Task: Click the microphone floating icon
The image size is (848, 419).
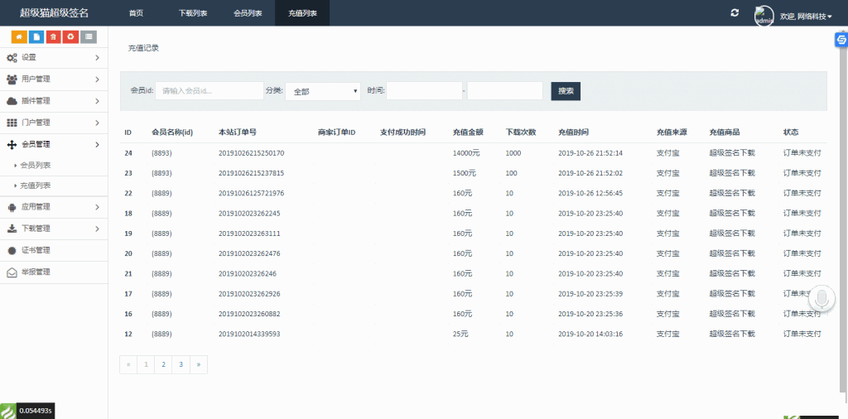Action: (822, 299)
